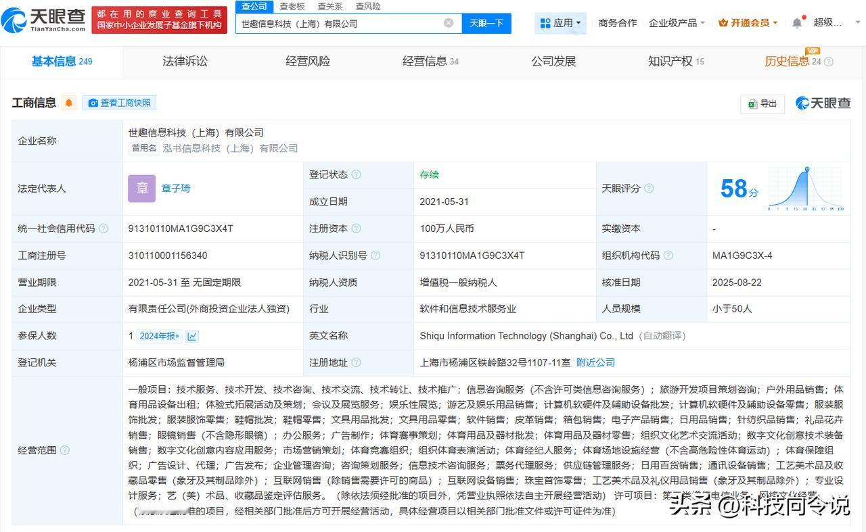The image size is (866, 532).
Task: Open legal representative 章子琦 profile link
Action: (x=176, y=189)
